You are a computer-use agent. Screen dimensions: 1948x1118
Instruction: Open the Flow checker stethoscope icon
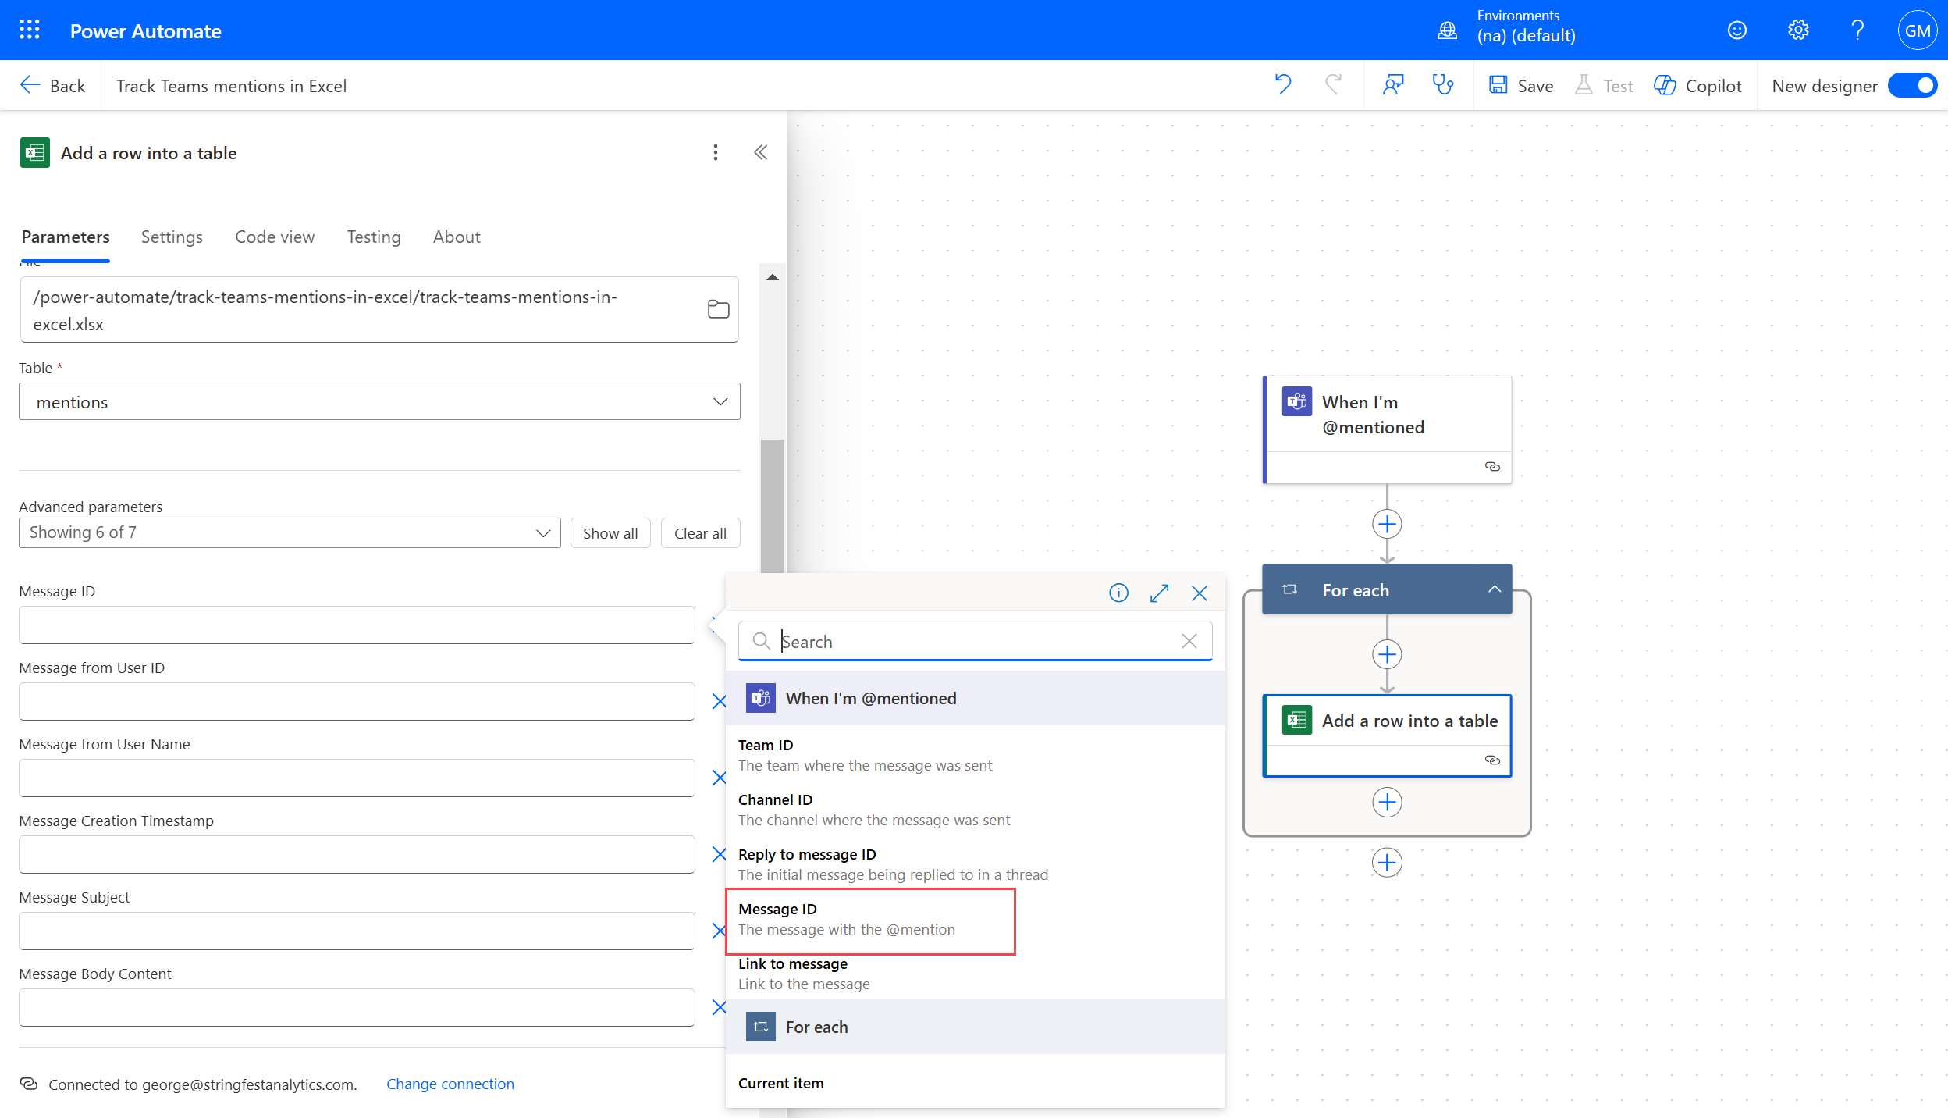pos(1442,85)
